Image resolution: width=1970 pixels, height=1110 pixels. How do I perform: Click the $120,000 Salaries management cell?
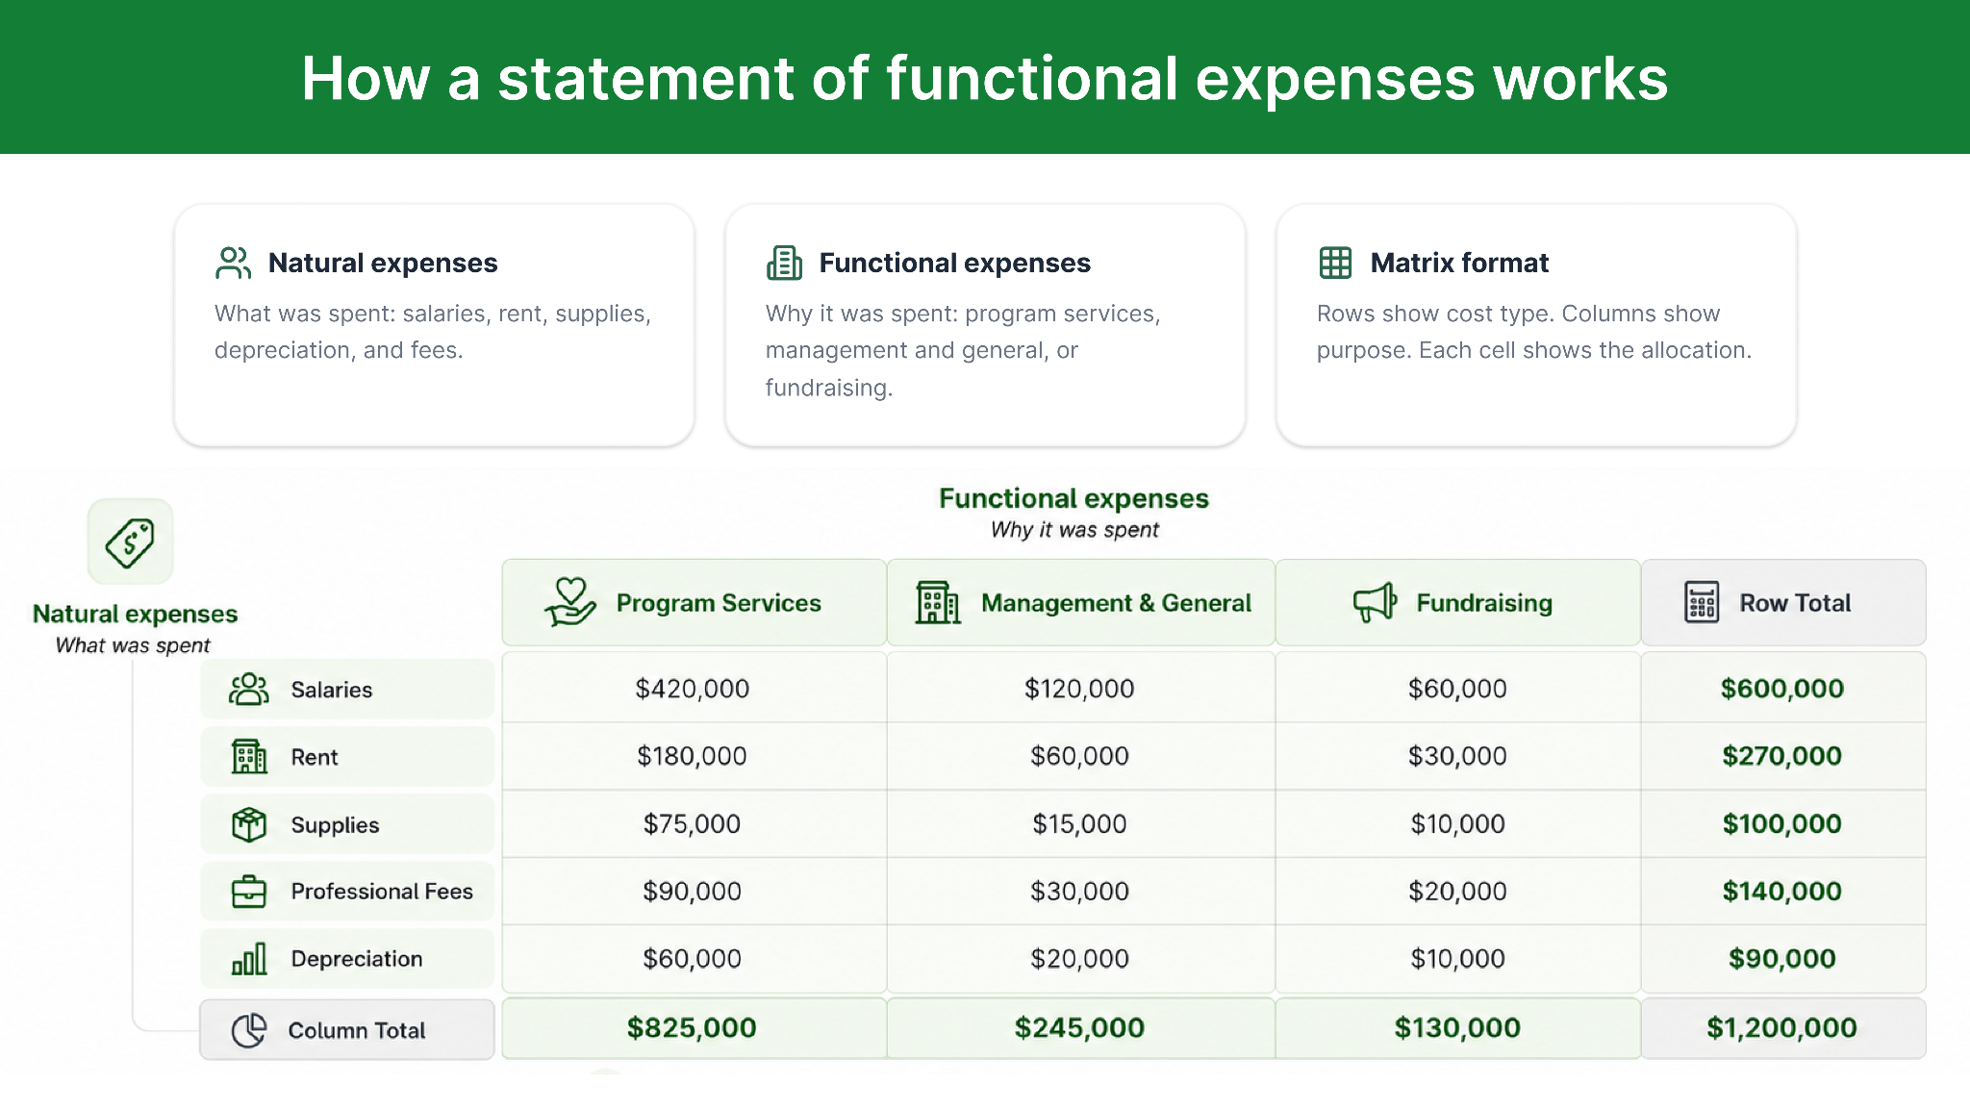click(x=1079, y=689)
